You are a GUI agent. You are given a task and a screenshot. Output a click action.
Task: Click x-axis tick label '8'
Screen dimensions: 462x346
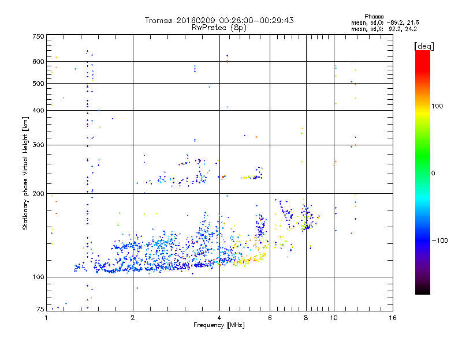(x=306, y=318)
